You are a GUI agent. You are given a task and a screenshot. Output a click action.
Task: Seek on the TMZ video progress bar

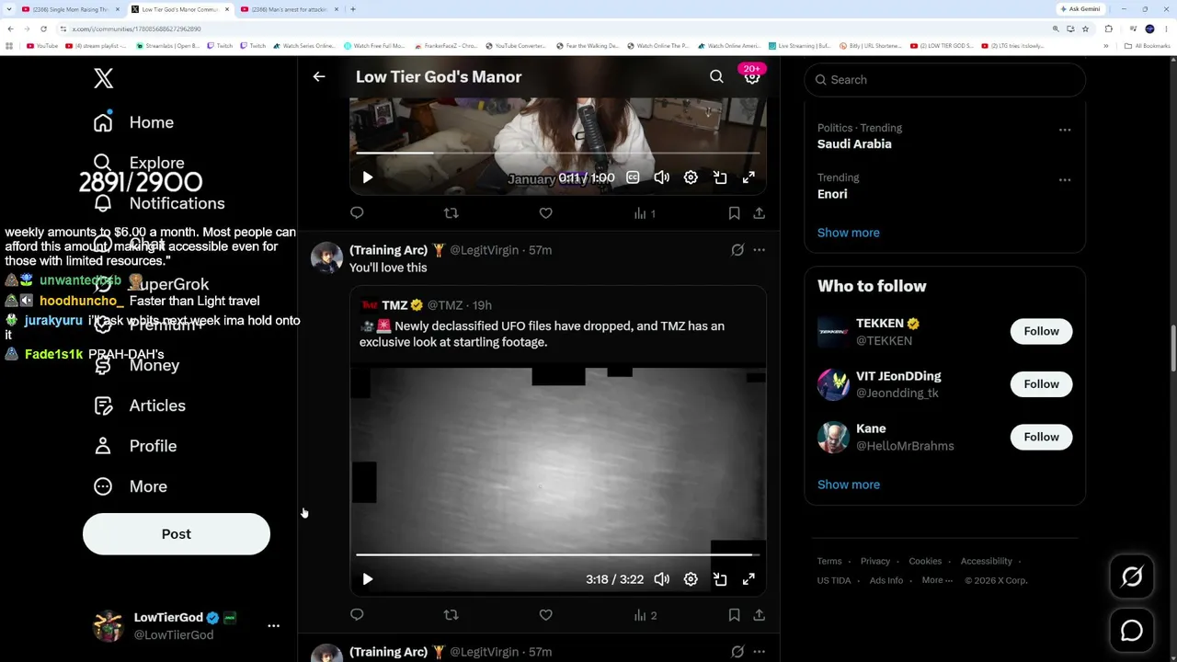click(x=558, y=555)
